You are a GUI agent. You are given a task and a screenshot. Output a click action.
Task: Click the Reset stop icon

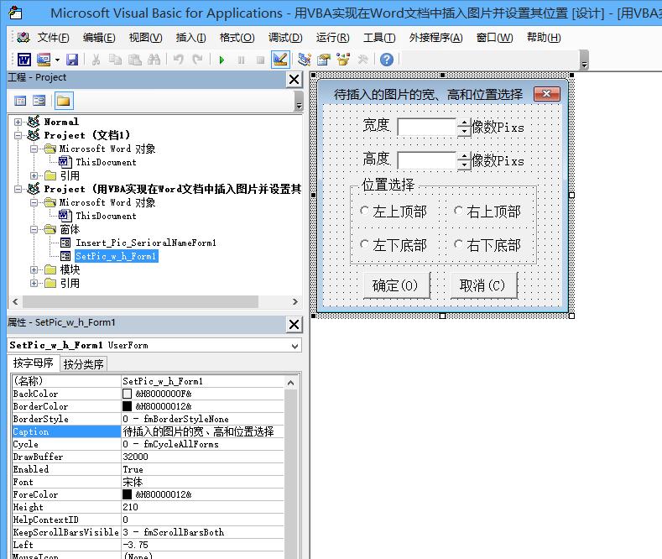(260, 60)
